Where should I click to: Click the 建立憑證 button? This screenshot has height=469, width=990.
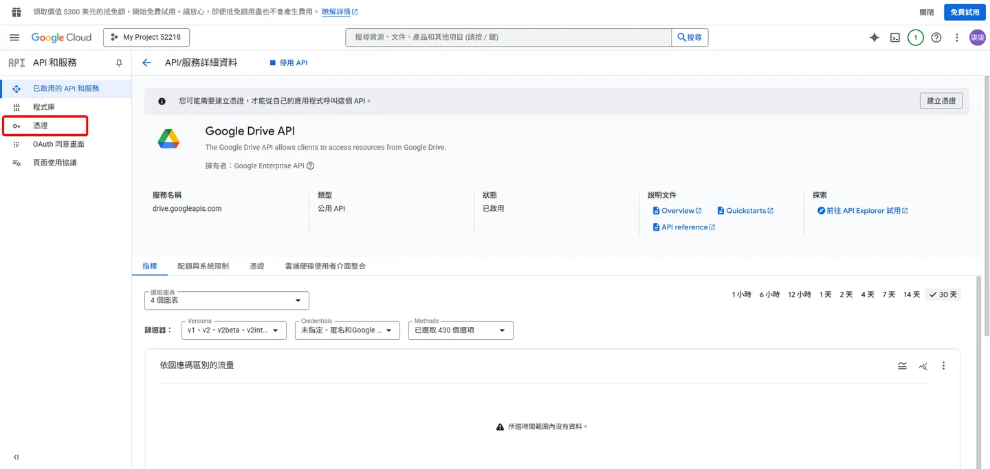[x=941, y=101]
